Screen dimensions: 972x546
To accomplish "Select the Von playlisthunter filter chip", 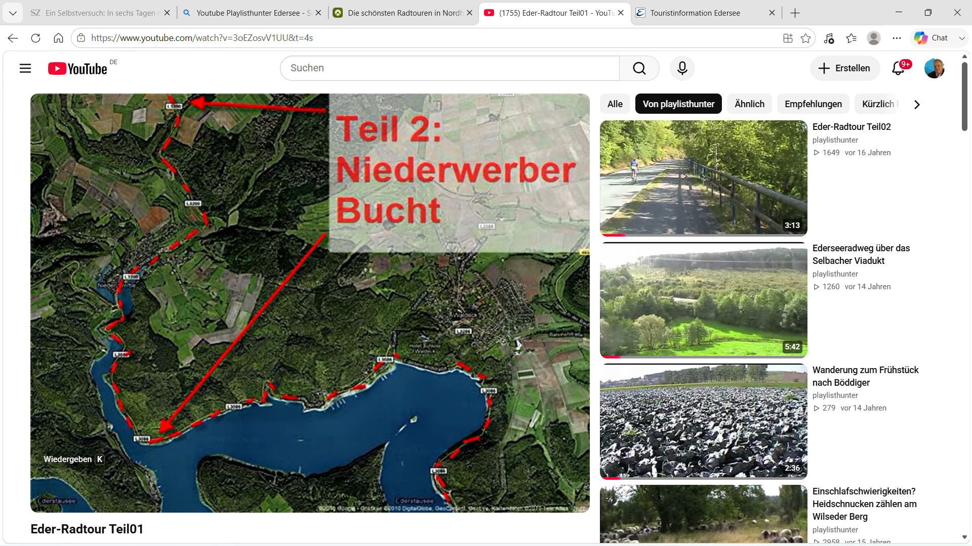I will [x=678, y=104].
